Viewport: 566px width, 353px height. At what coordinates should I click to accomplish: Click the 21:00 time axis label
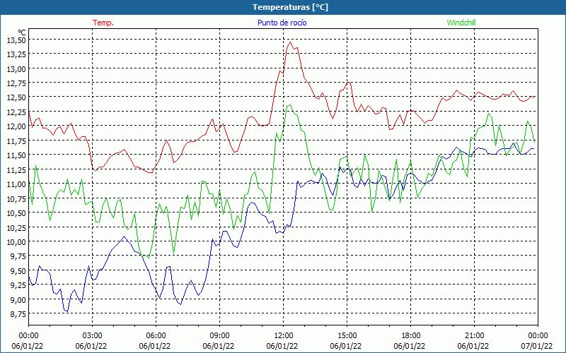[474, 336]
